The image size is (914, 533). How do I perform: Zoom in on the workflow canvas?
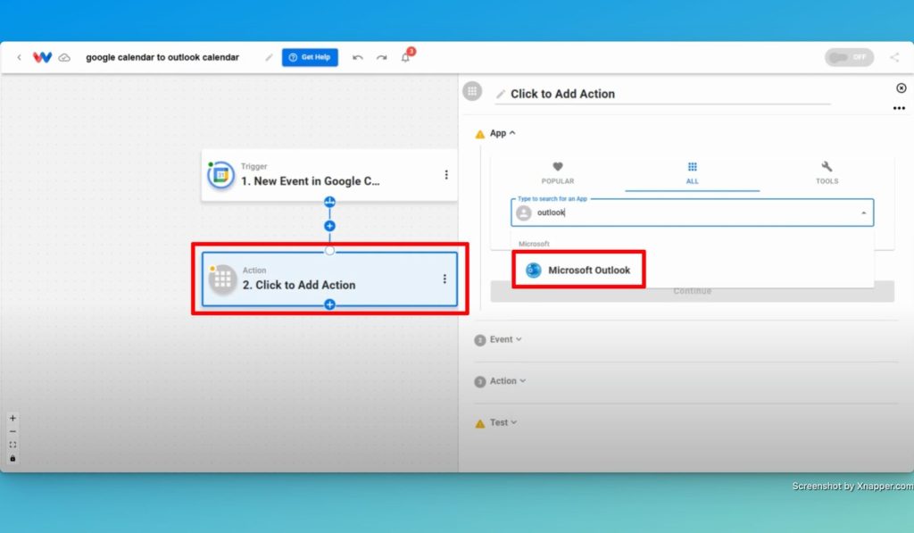[x=12, y=418]
